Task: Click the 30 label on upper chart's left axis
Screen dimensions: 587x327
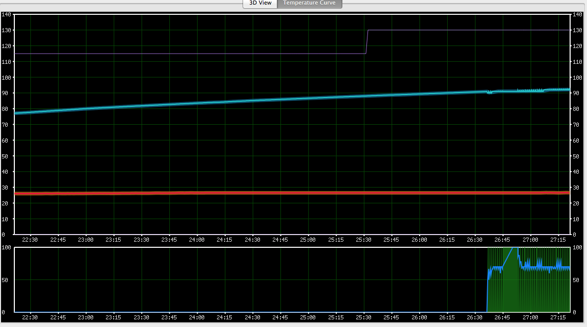Action: tap(8, 188)
